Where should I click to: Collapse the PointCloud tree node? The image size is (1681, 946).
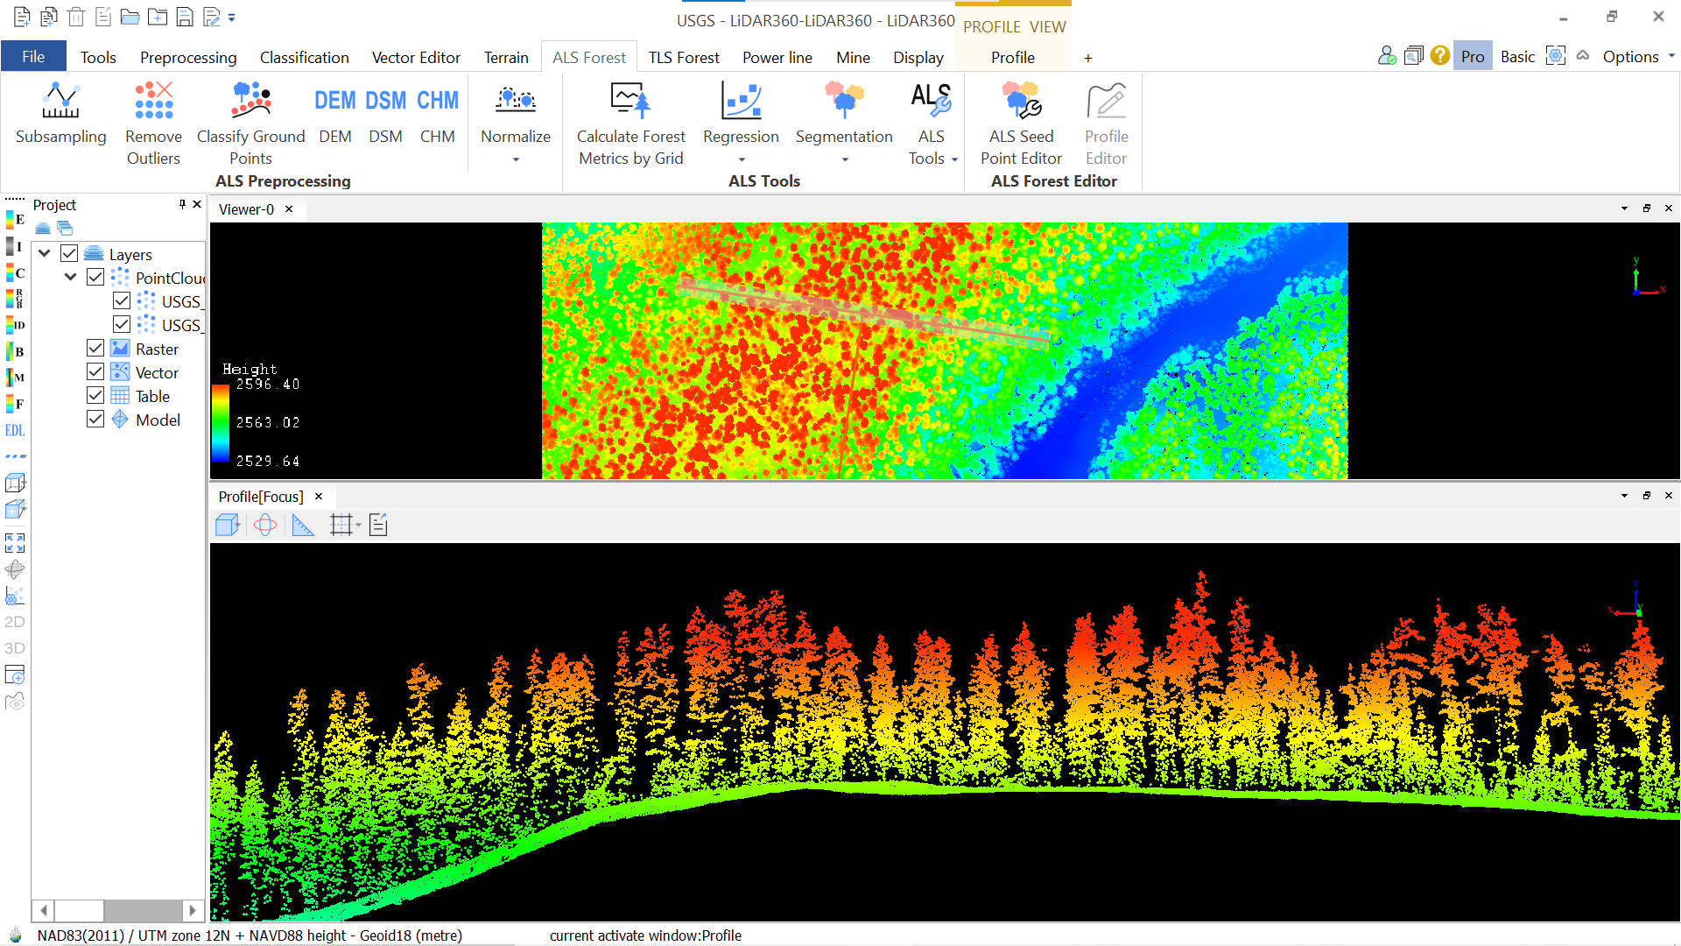pyautogui.click(x=71, y=276)
